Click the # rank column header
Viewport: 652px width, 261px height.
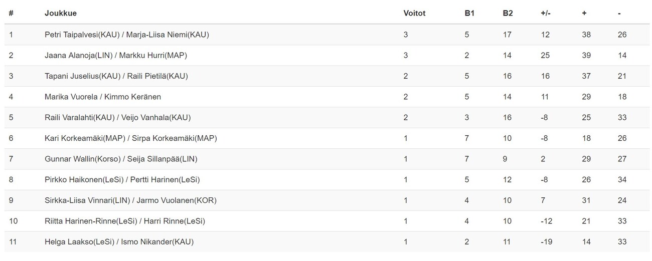pyautogui.click(x=11, y=14)
